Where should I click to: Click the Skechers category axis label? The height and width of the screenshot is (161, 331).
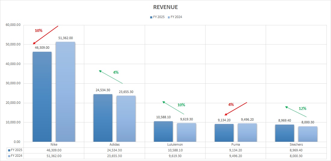click(x=296, y=145)
